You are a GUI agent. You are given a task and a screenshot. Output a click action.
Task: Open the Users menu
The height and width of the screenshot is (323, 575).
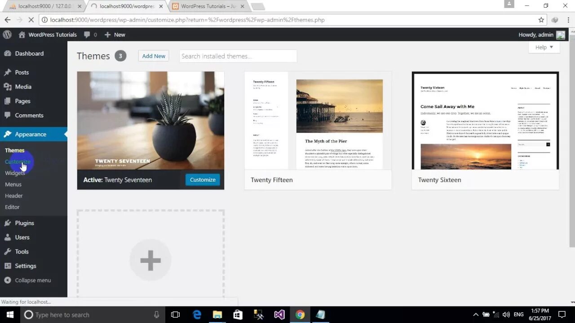[22, 237]
